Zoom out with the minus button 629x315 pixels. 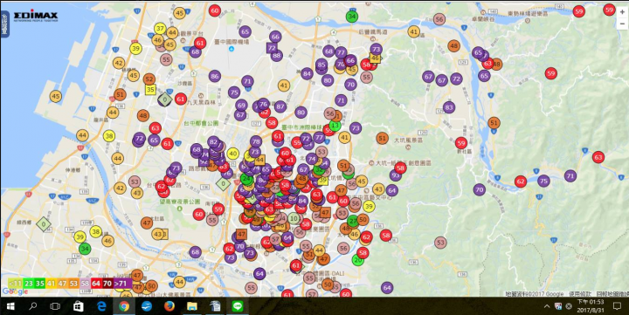pyautogui.click(x=622, y=24)
